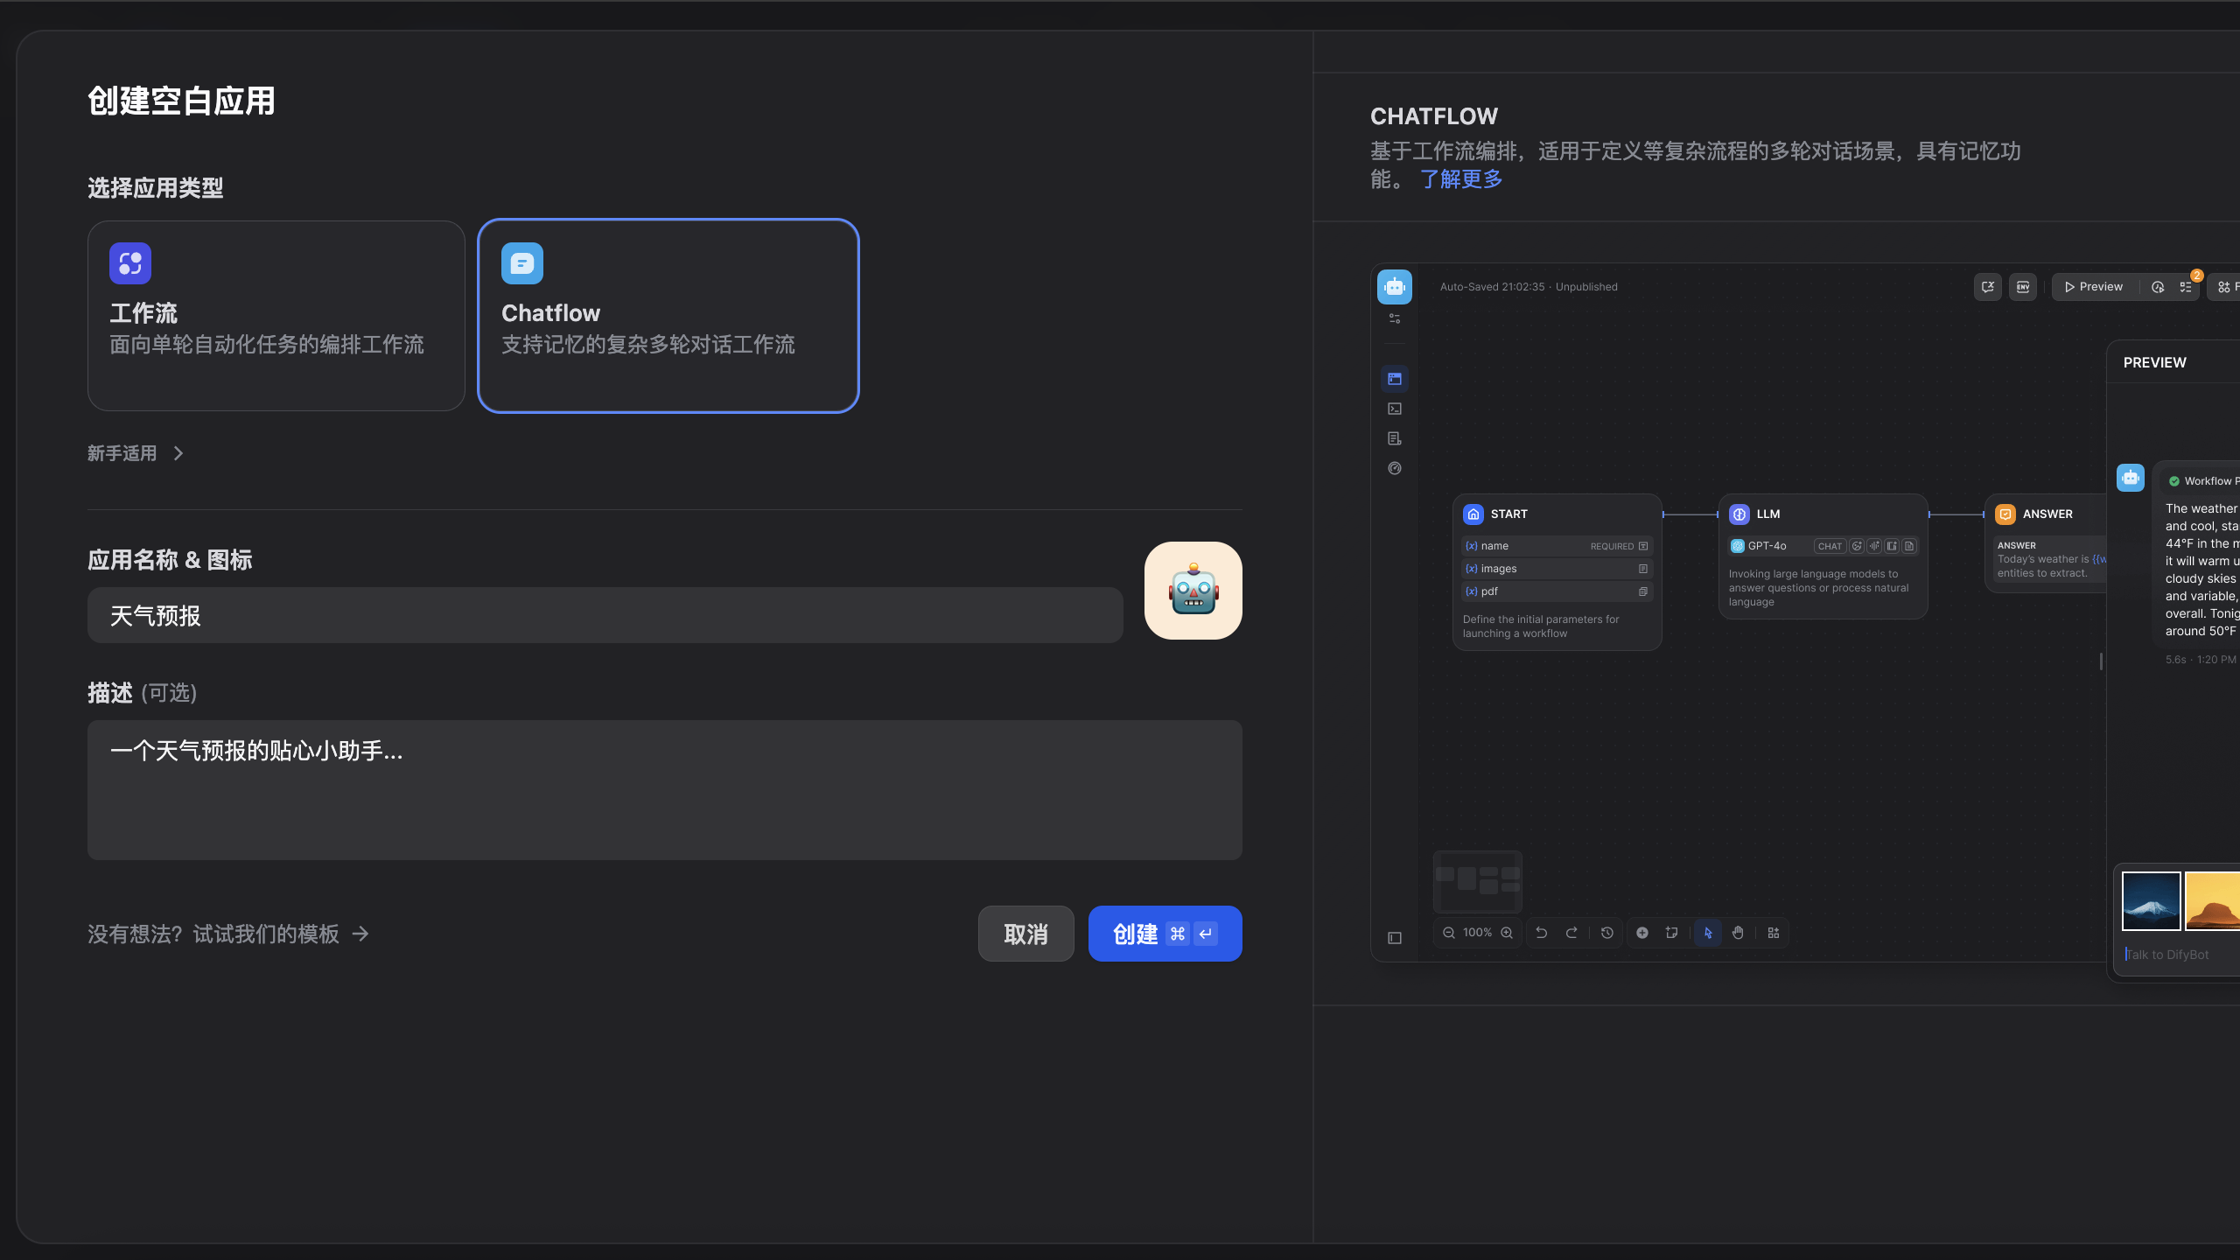The height and width of the screenshot is (1260, 2240).
Task: Click the vision icon on GPT-4o row
Action: pos(1857,546)
